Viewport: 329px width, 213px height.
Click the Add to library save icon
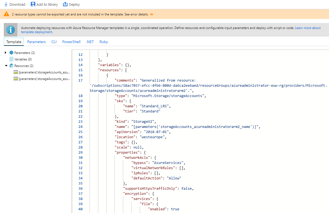pos(33,4)
